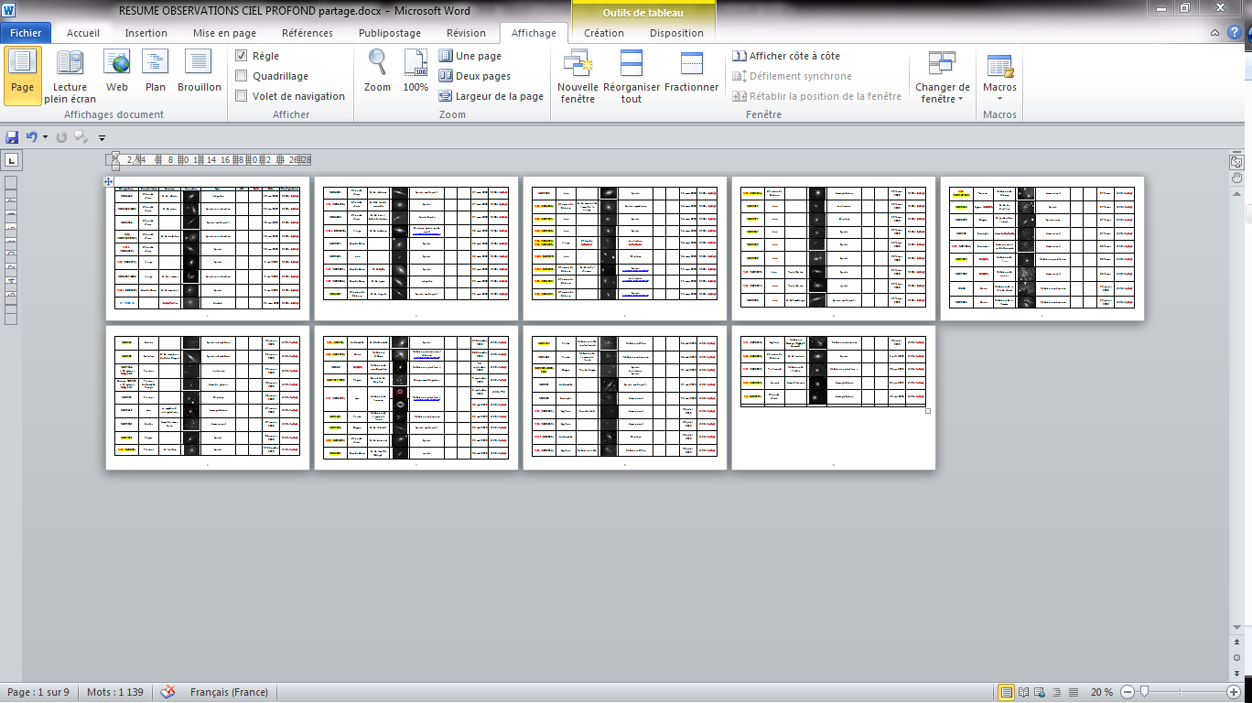Click the Word application icon in title bar
The height and width of the screenshot is (703, 1252).
(x=10, y=10)
